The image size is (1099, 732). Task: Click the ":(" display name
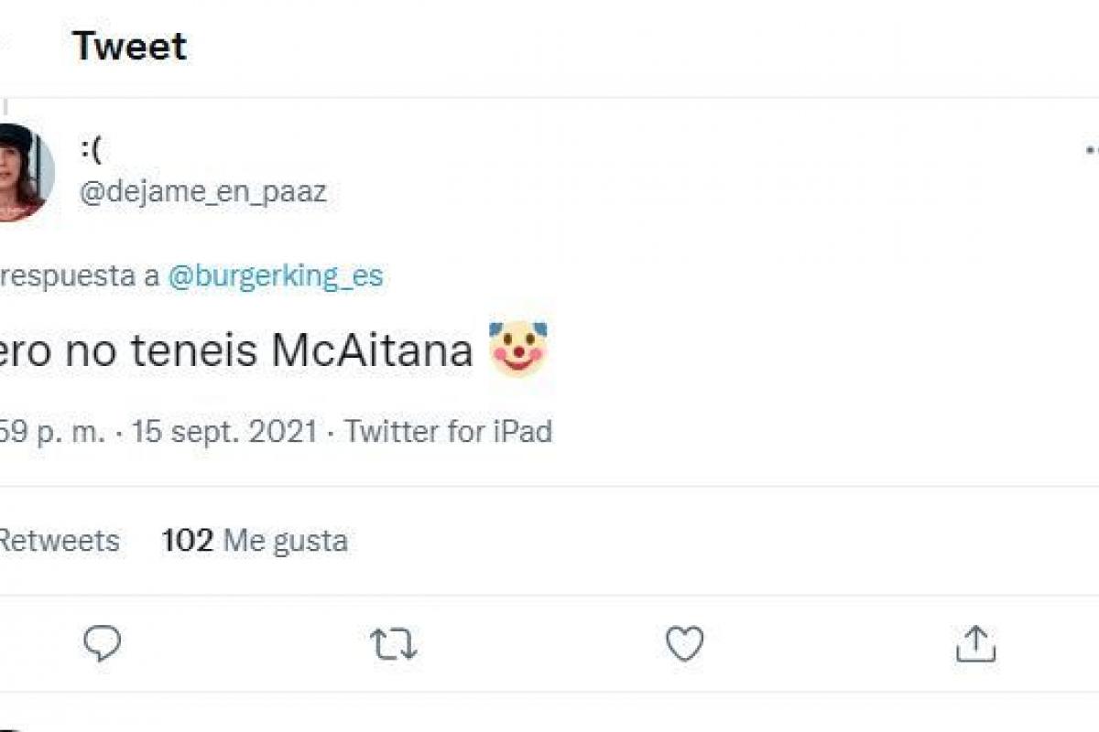90,149
